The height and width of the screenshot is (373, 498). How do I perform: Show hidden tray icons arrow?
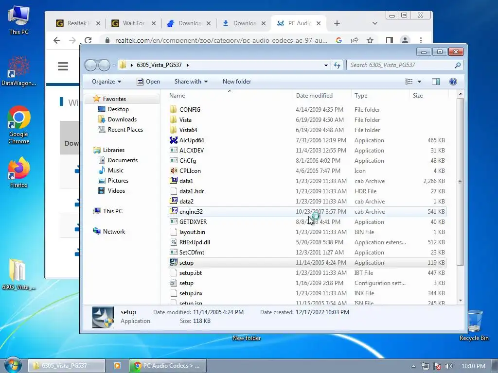(x=413, y=366)
